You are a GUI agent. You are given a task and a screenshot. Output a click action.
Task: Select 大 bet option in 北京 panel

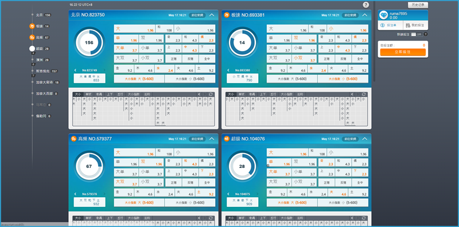coord(134,29)
